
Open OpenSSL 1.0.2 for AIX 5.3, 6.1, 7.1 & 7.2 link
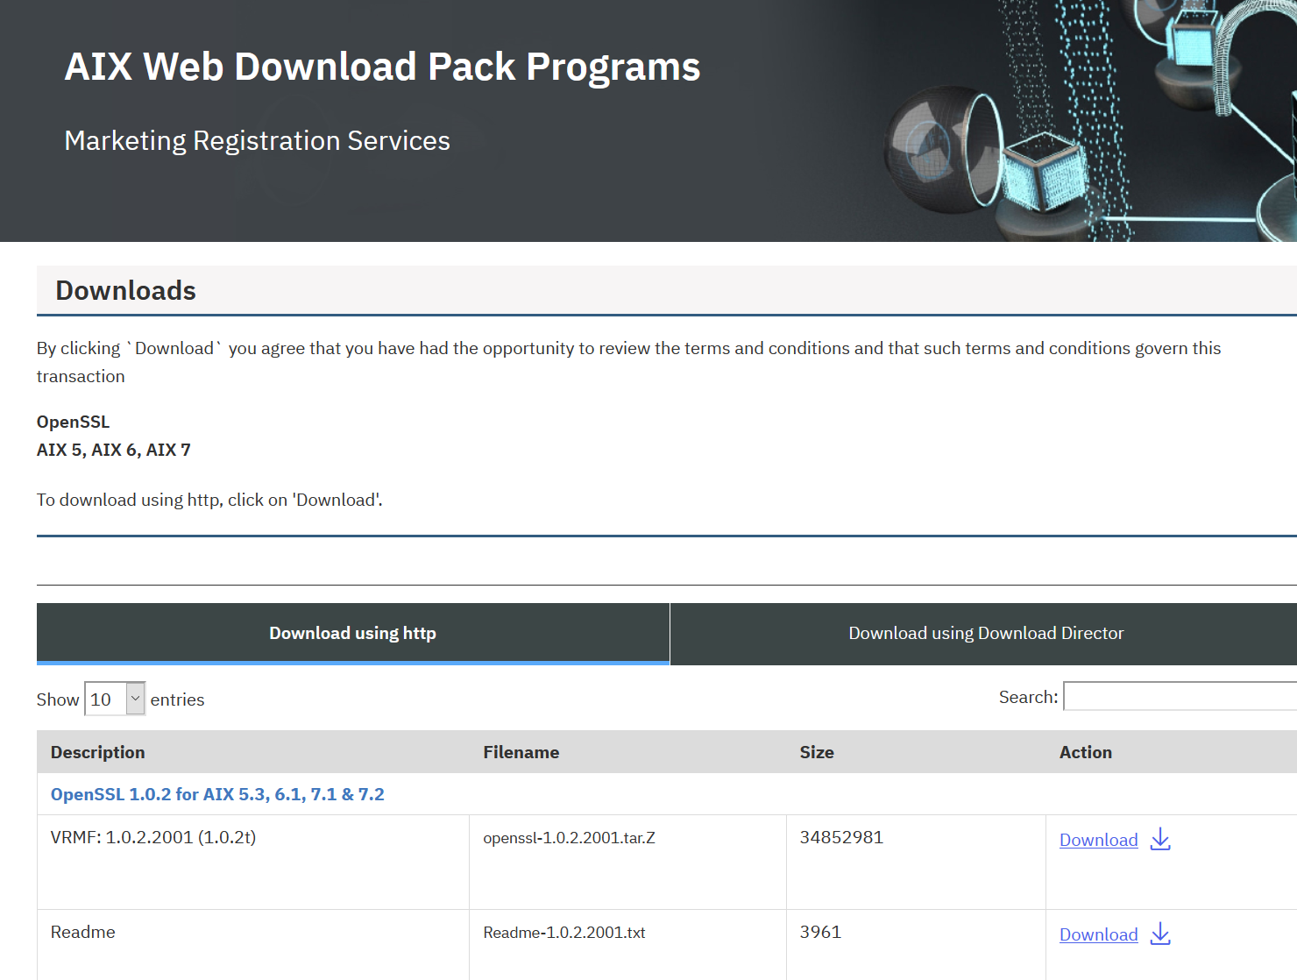tap(217, 794)
